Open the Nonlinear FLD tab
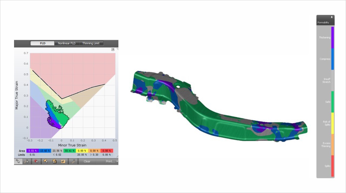The image size is (346, 193). point(66,43)
